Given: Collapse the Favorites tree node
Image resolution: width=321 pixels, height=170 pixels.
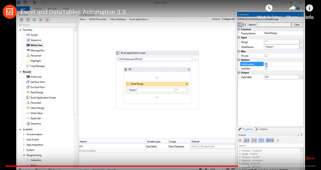Looking at the screenshot, I should point(20,30).
